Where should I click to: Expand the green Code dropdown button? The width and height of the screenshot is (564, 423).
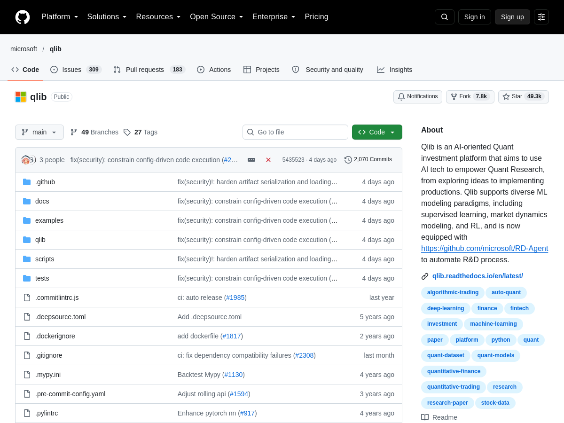pyautogui.click(x=377, y=132)
